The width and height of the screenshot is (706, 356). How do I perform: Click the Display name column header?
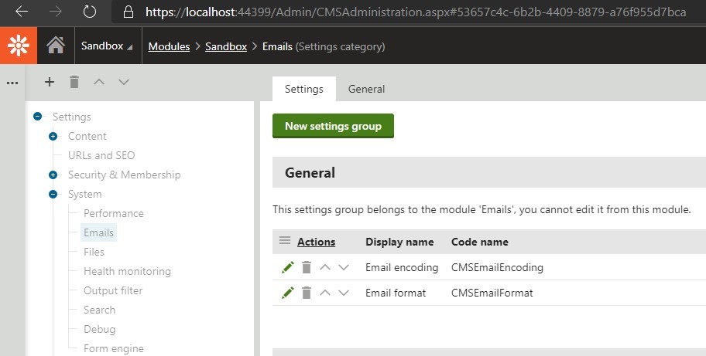pos(399,242)
